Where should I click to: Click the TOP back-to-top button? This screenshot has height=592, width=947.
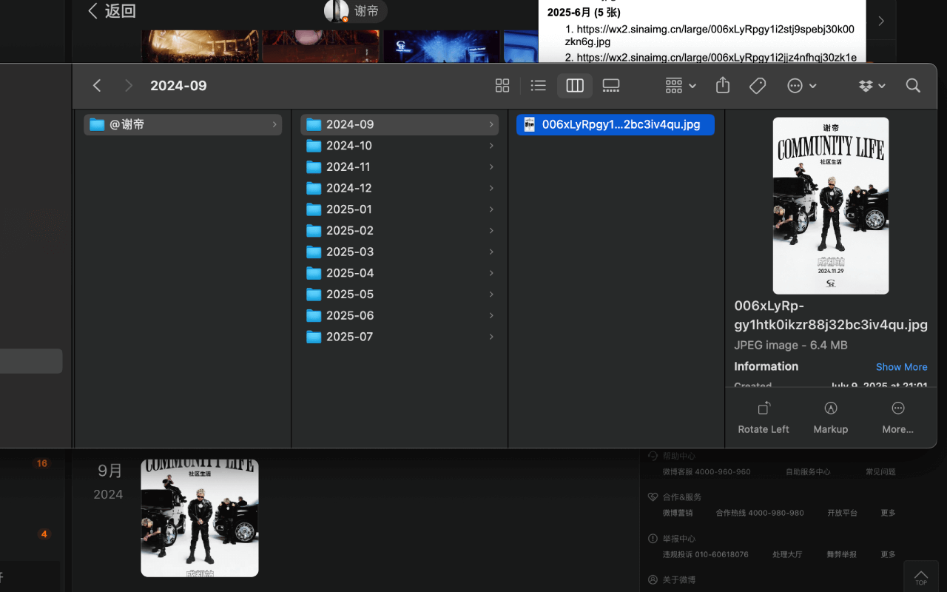pos(921,577)
